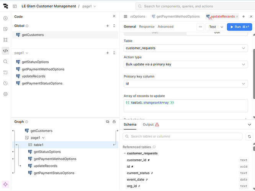Open the Primary key column dropdown
255x191 pixels.
(186, 84)
